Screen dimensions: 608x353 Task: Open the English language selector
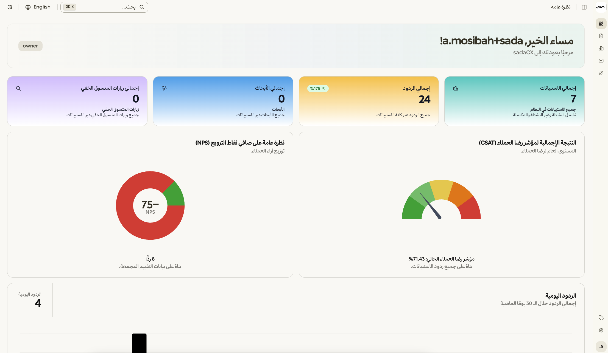[x=38, y=7]
